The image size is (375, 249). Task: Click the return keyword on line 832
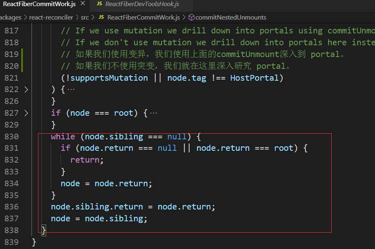click(85, 160)
